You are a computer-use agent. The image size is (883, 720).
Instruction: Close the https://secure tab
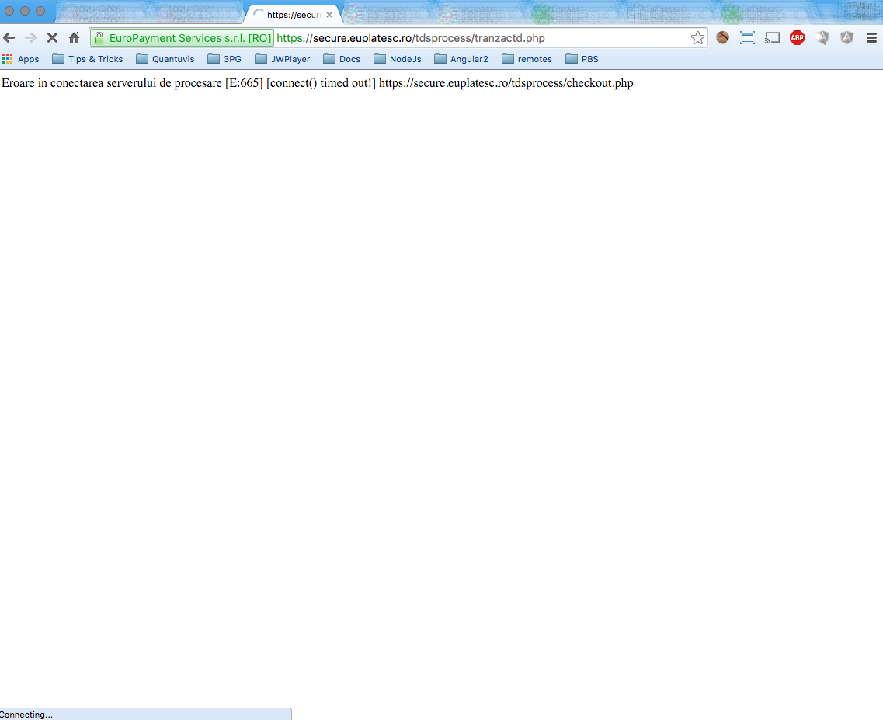click(x=329, y=15)
